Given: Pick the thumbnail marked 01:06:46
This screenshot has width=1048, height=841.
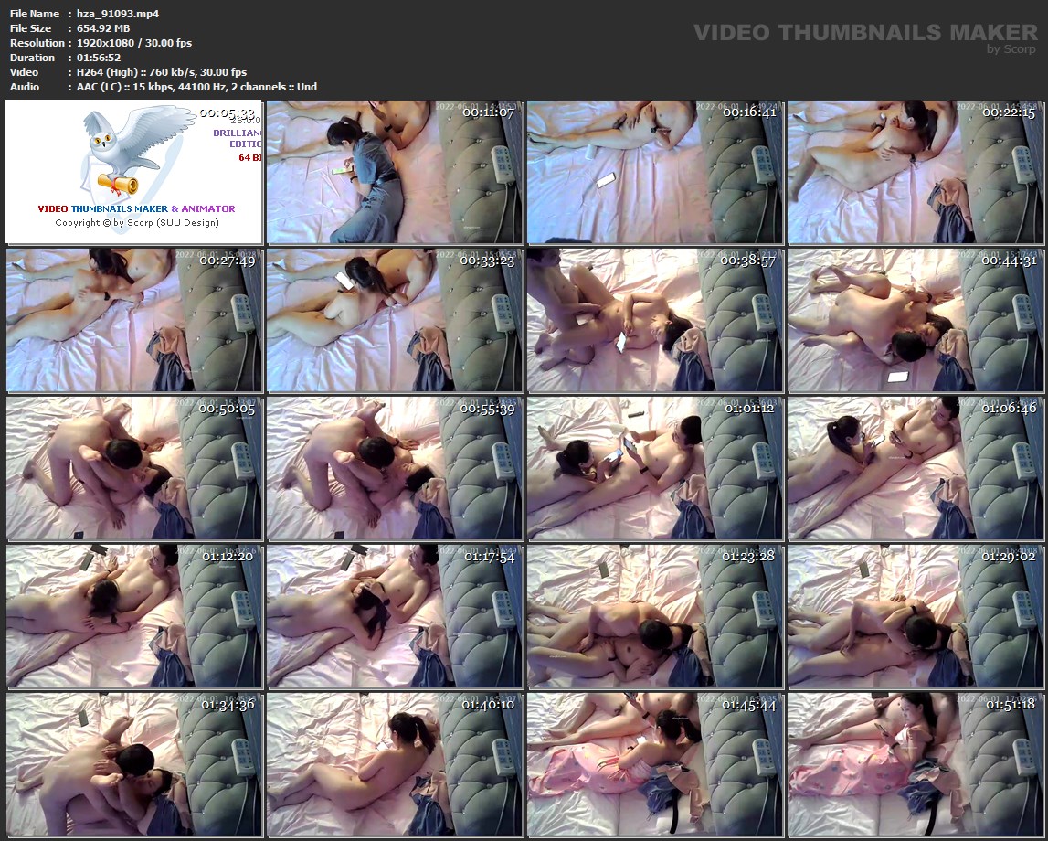Looking at the screenshot, I should (916, 469).
